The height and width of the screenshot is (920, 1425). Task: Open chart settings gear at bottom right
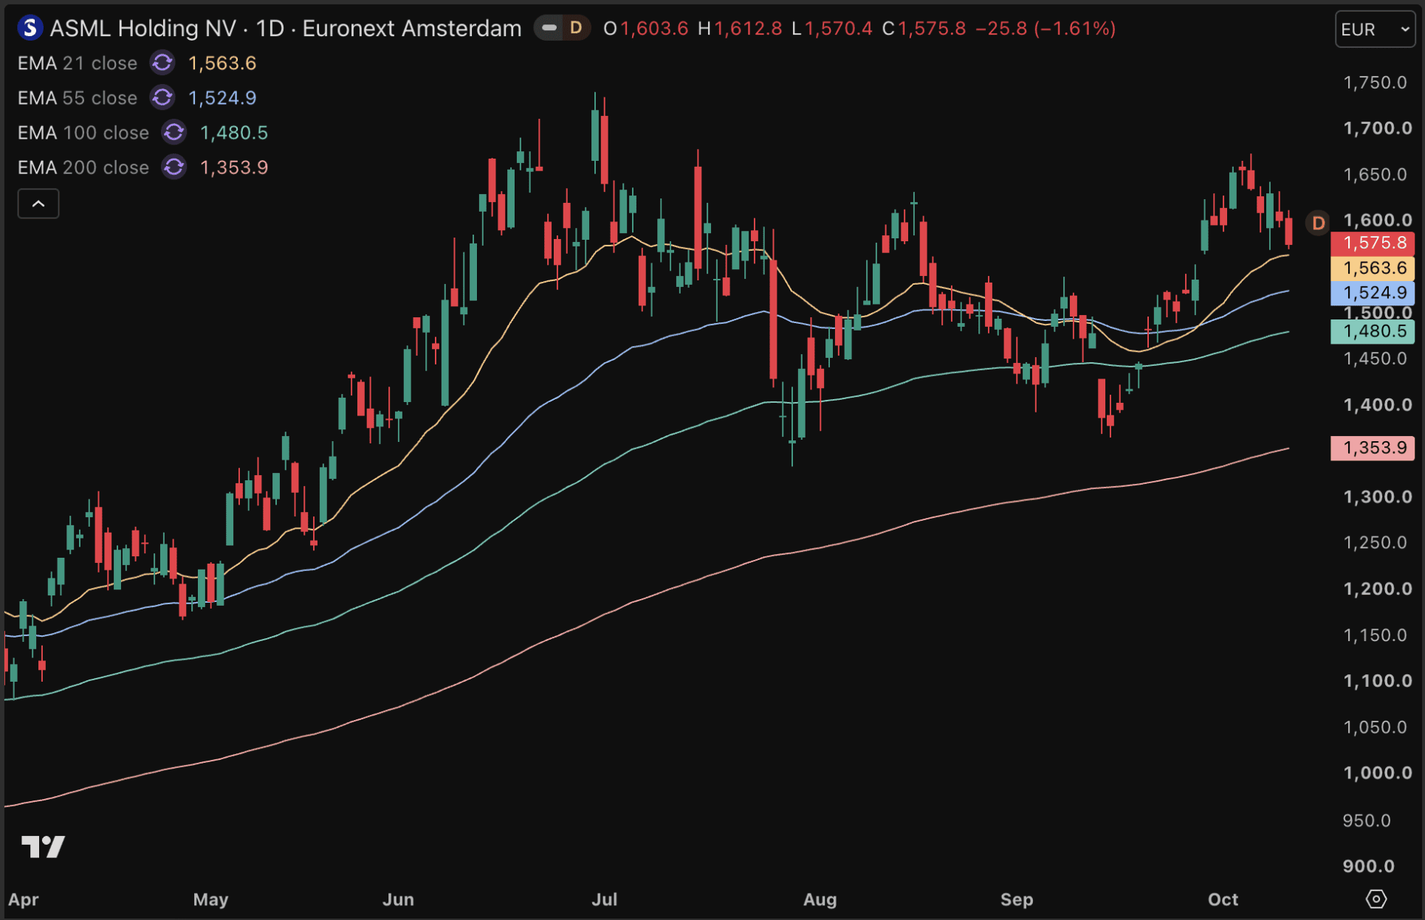coord(1376,899)
